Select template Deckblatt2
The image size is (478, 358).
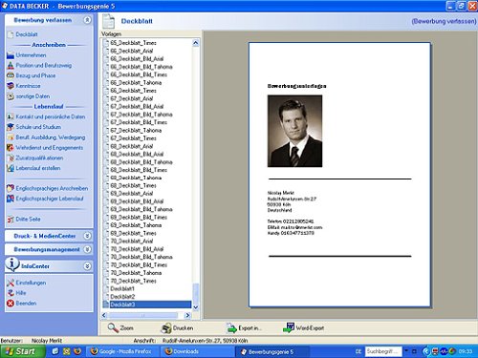[122, 297]
